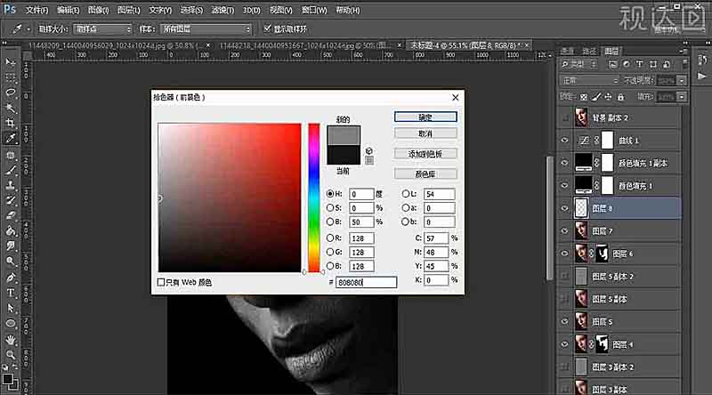Switch to the first 1024x1024 jpg document tab
This screenshot has width=712, height=395.
(x=115, y=45)
